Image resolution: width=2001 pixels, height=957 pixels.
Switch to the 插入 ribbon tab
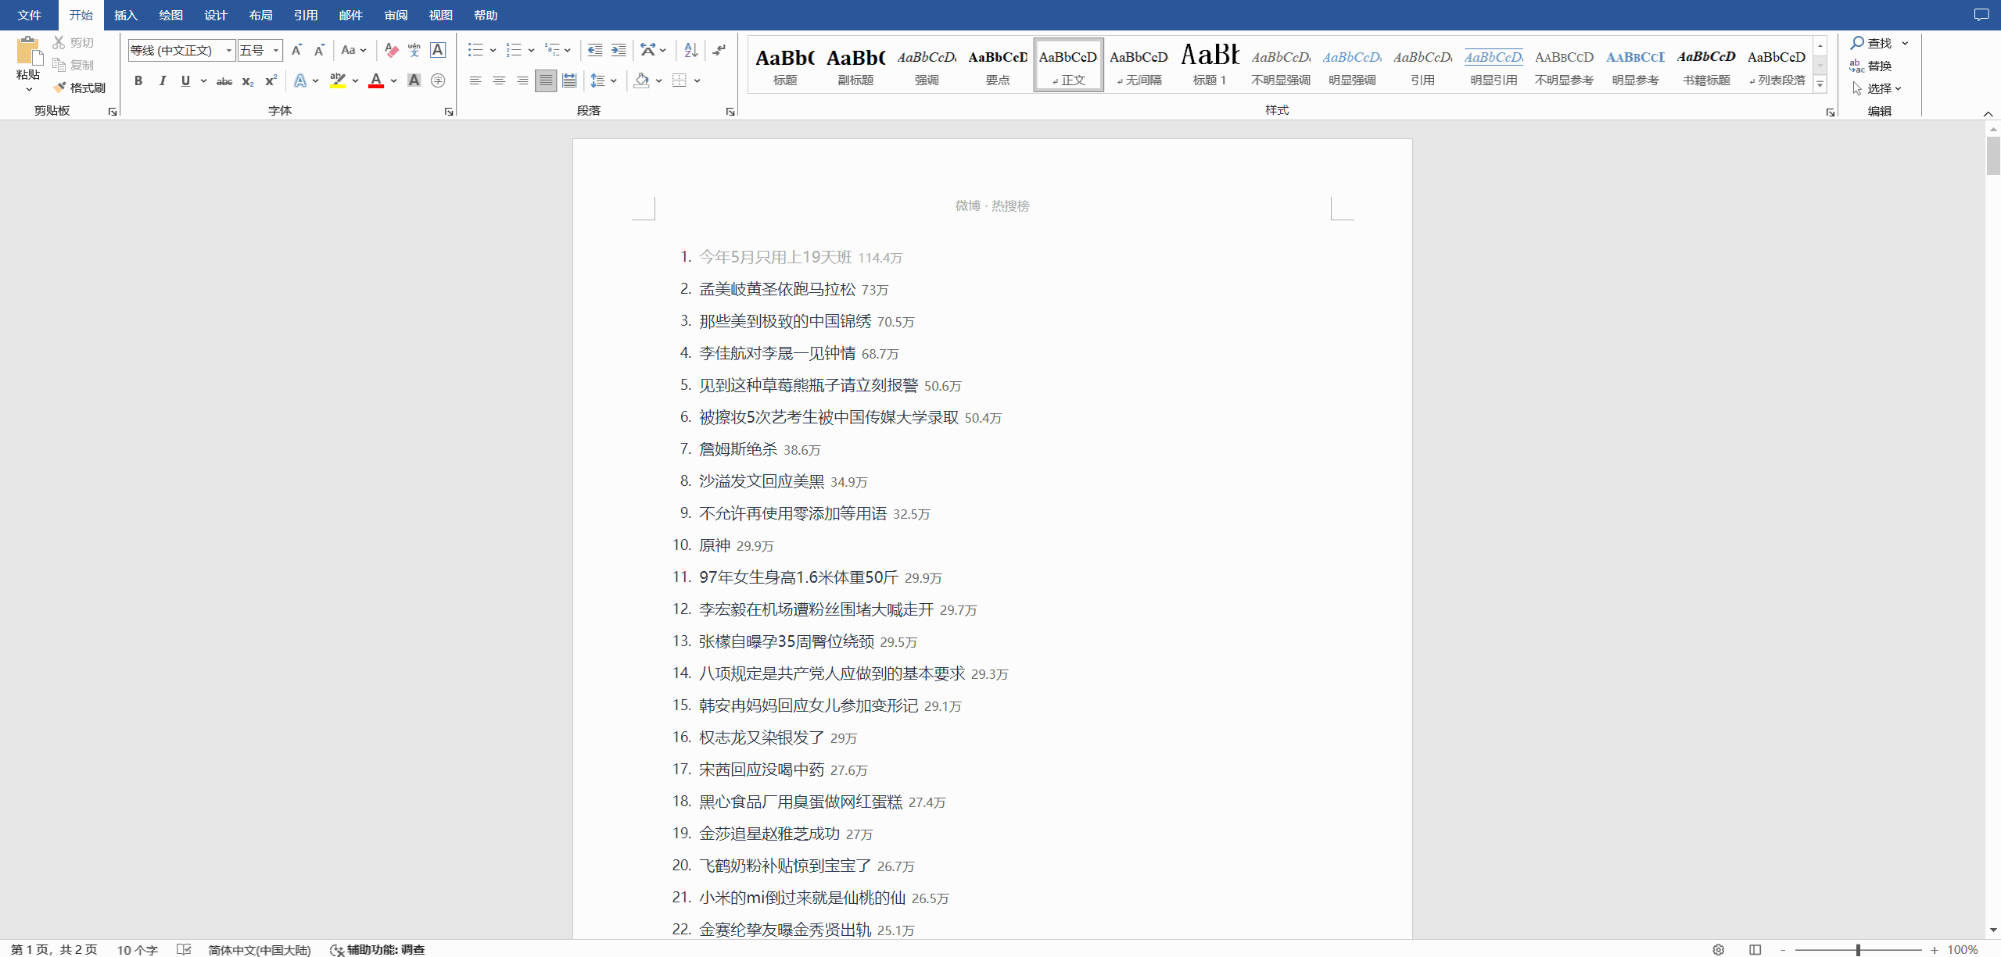pos(125,15)
